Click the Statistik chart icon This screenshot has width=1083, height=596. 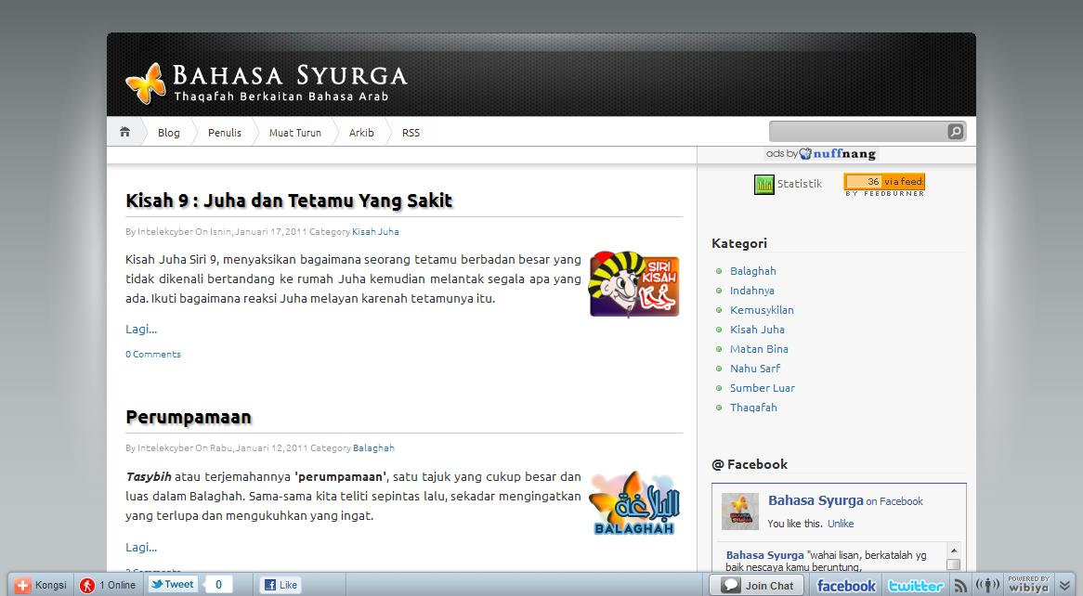763,185
